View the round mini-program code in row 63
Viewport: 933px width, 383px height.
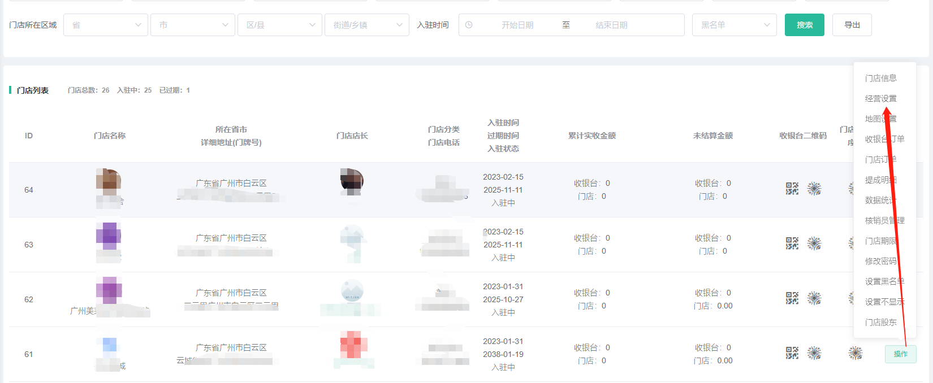click(814, 243)
